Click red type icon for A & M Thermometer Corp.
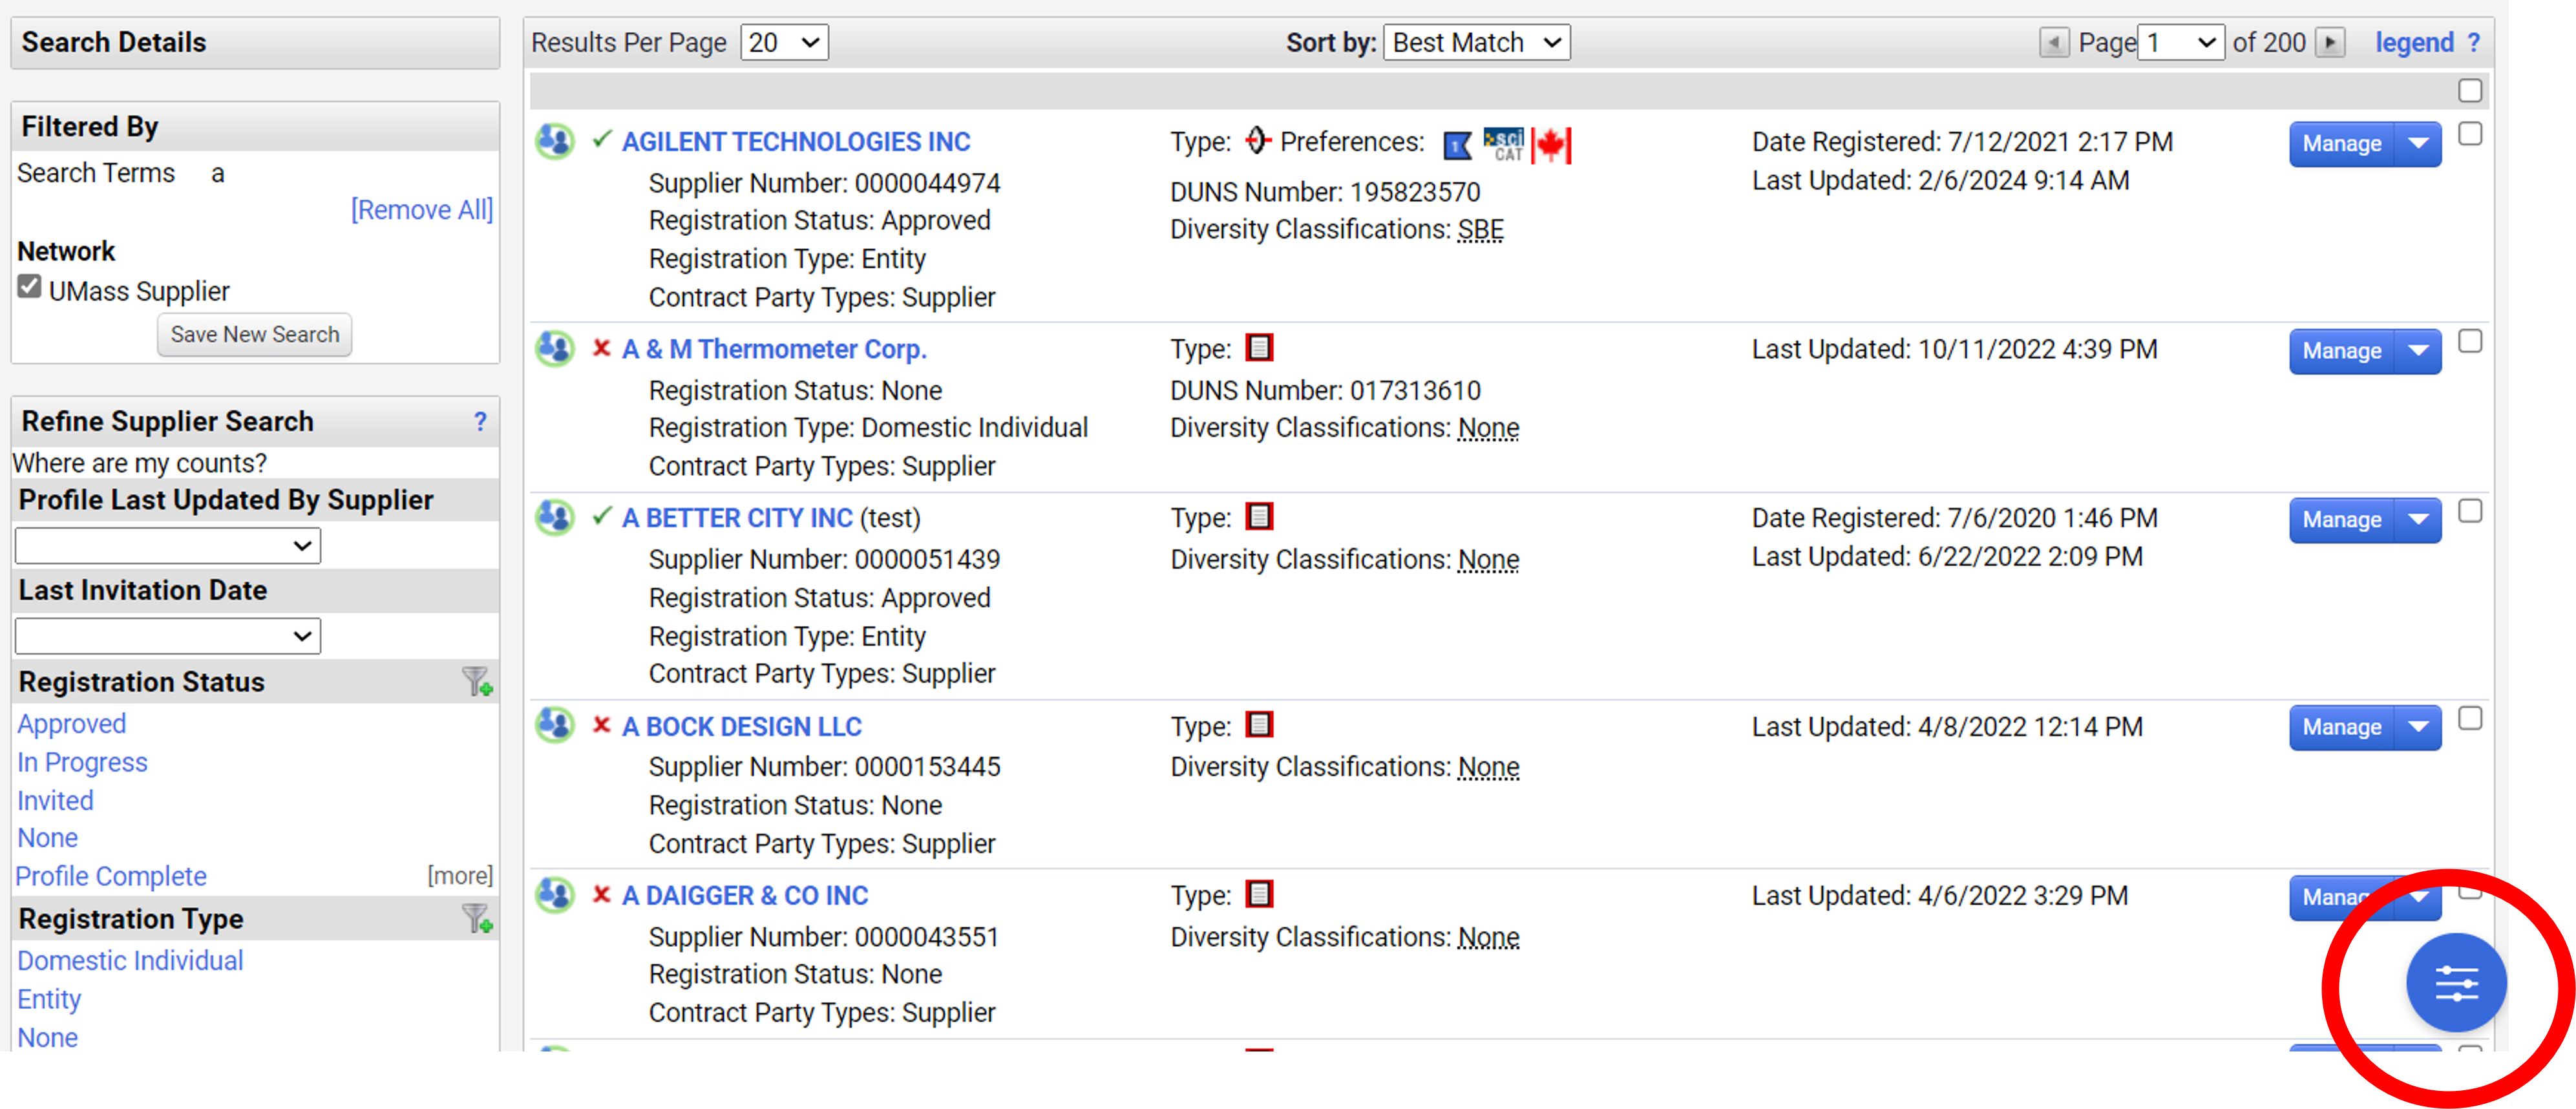The image size is (2576, 1109). [1259, 348]
